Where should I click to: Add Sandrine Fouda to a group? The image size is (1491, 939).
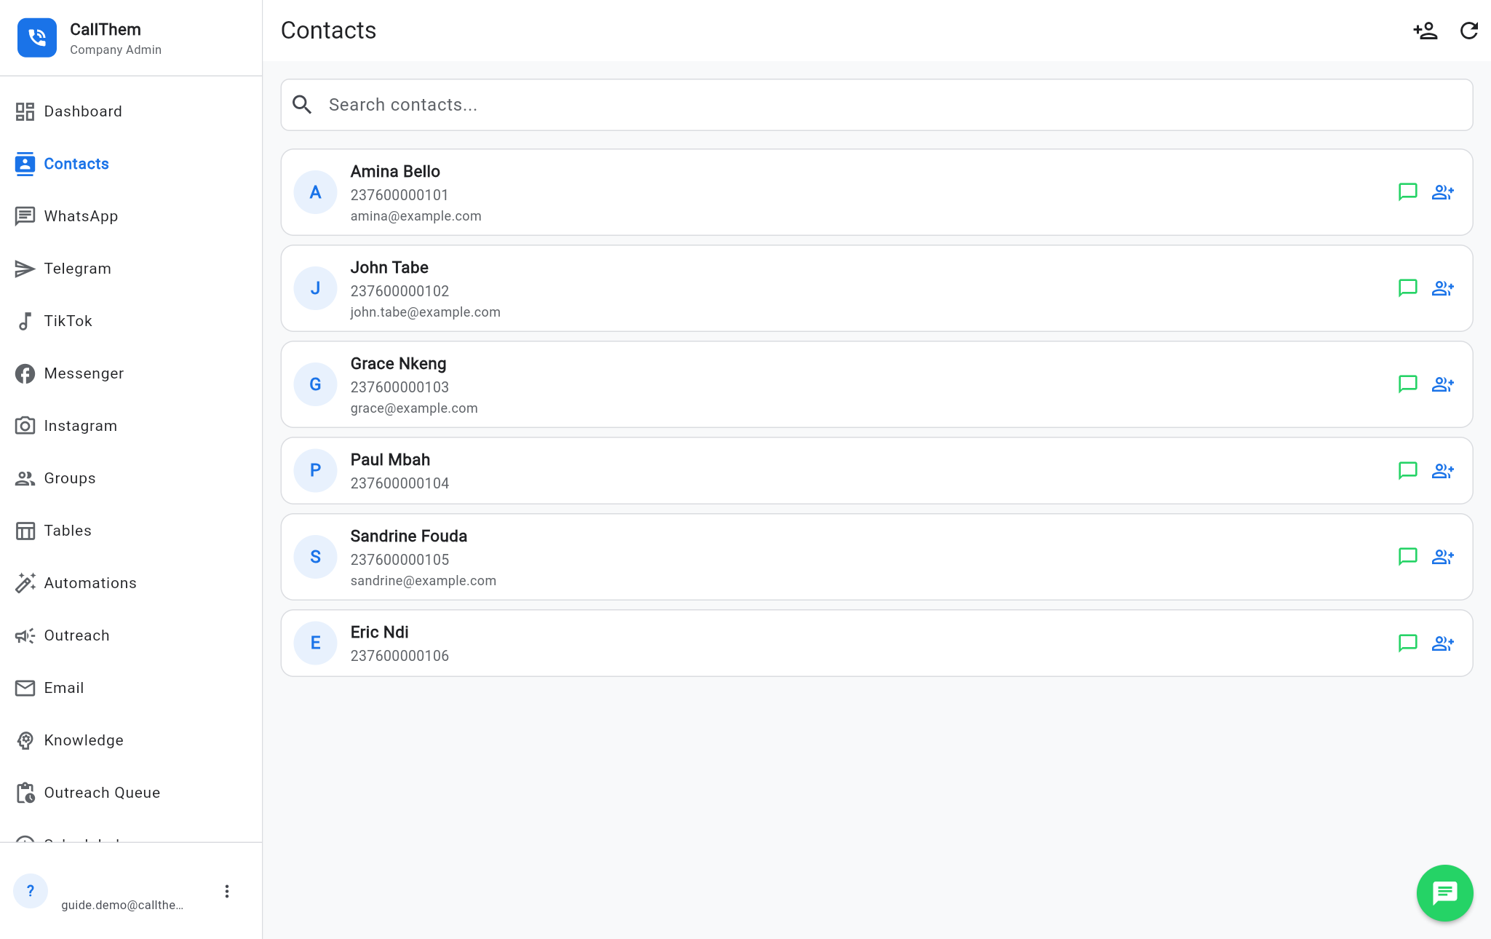[x=1442, y=557]
